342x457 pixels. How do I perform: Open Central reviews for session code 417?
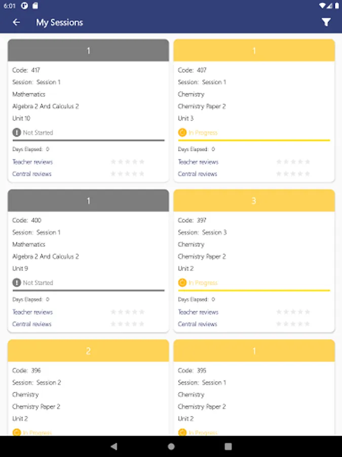coord(32,174)
